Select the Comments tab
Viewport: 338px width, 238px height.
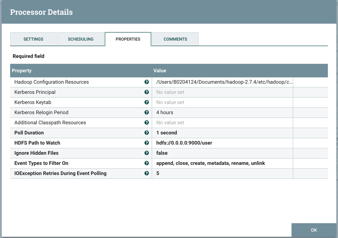pyautogui.click(x=175, y=39)
